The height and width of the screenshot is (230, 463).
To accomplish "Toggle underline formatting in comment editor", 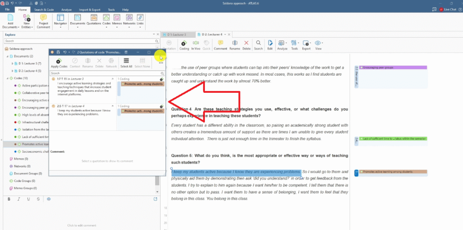I will point(28,199).
